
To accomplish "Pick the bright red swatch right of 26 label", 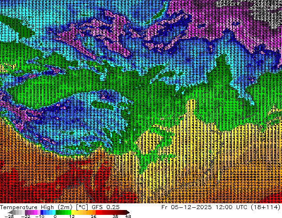I will (x=97, y=212).
